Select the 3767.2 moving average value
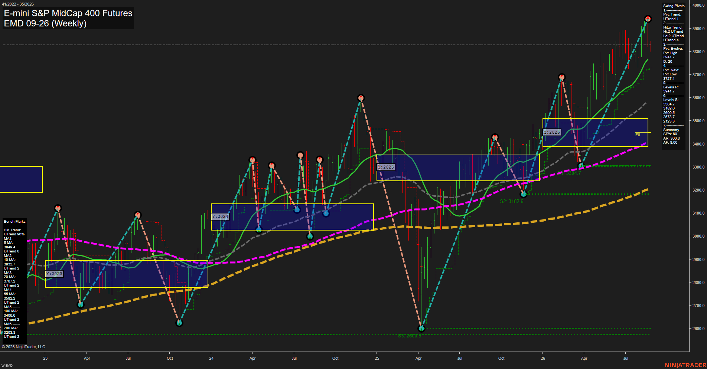The width and height of the screenshot is (707, 369). coord(10,281)
